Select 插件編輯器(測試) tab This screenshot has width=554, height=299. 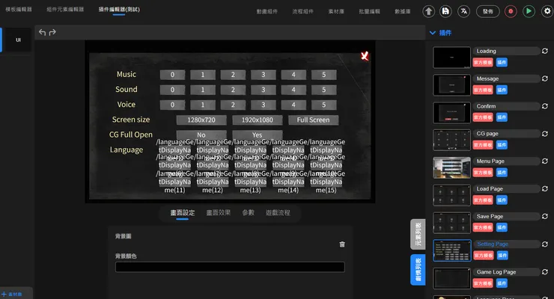pyautogui.click(x=119, y=10)
